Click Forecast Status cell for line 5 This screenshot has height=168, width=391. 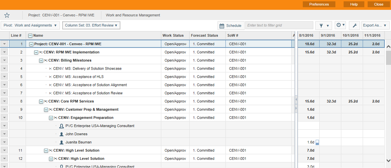click(x=207, y=77)
